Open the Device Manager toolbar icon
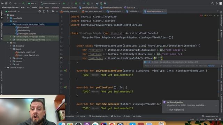 (x=101, y=3)
